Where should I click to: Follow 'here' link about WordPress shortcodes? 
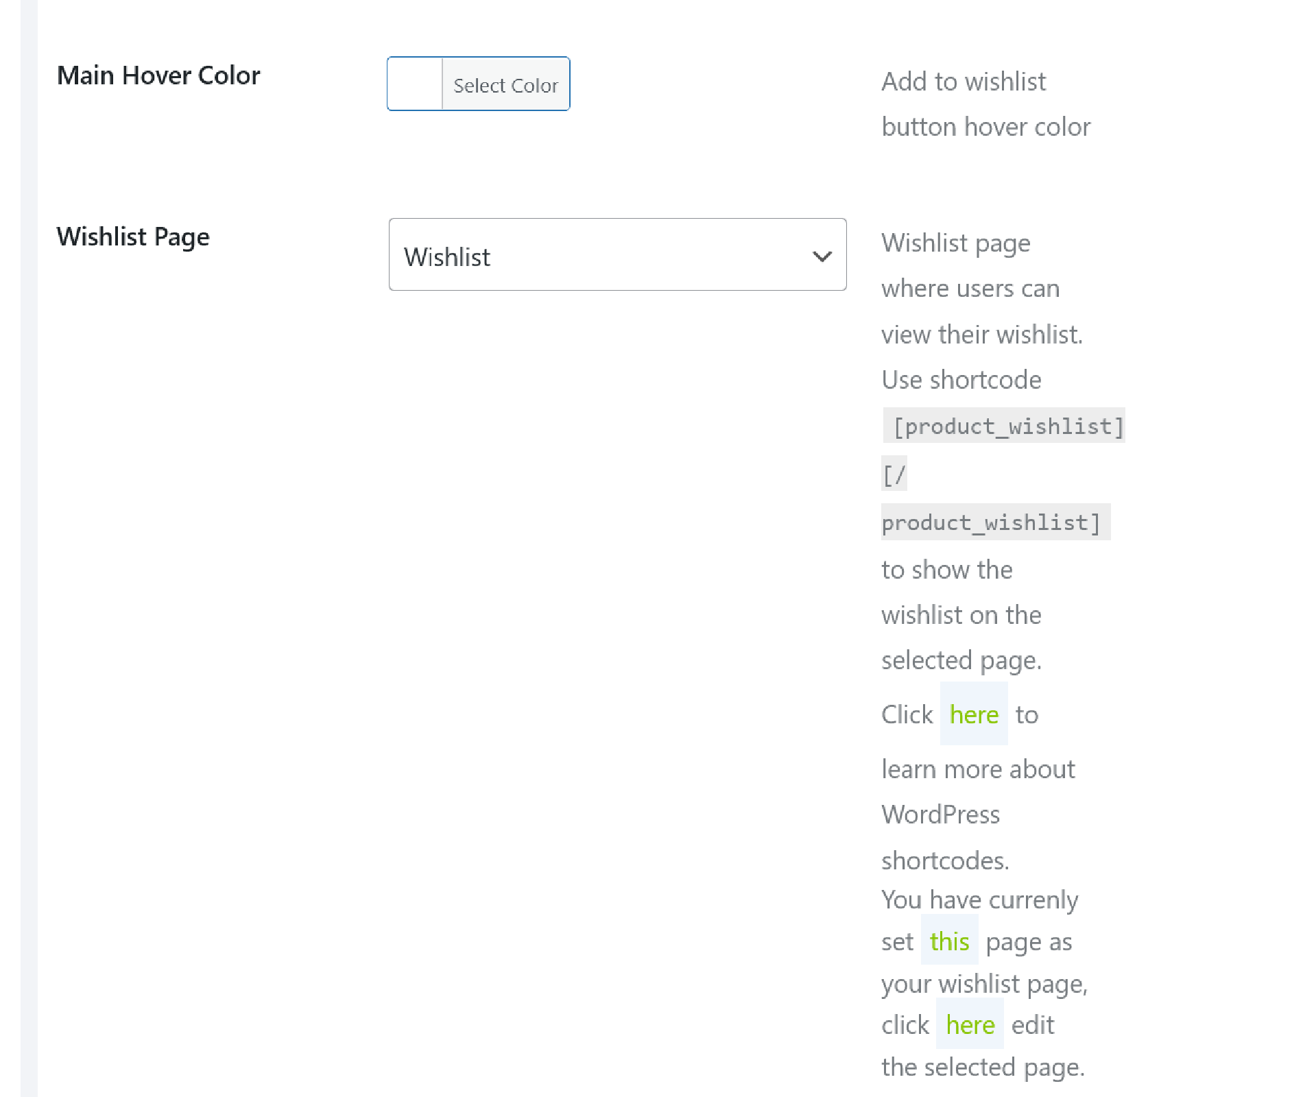coord(973,714)
